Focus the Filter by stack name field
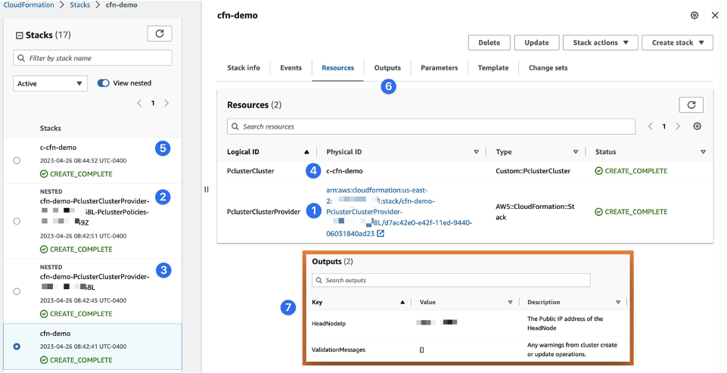Screen dimensions: 727x373 [x=92, y=58]
